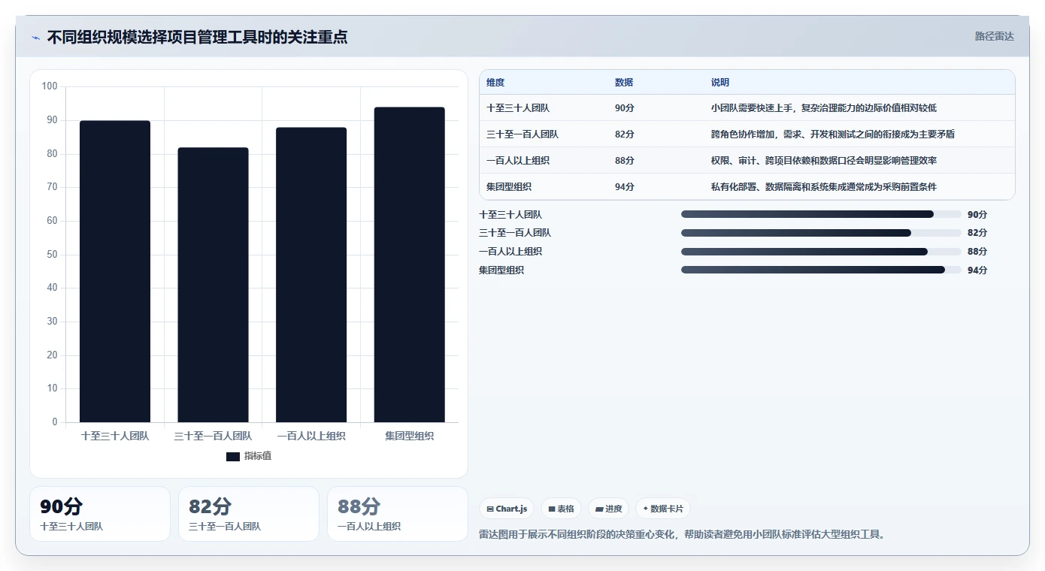Click the 路径雷达 label in the header
Image resolution: width=1045 pixels, height=571 pixels.
tap(994, 36)
